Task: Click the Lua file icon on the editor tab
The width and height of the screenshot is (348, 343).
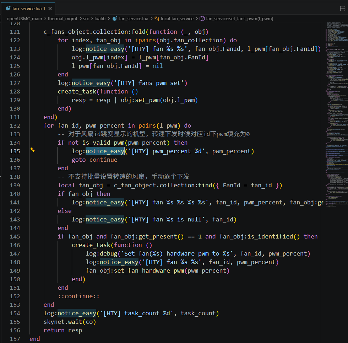Action: point(8,8)
